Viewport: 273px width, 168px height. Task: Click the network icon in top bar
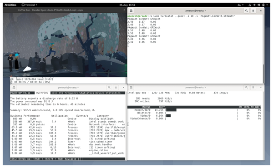[x=250, y=5]
